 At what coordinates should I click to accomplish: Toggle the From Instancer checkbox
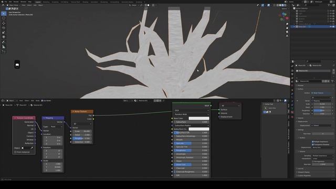coord(15,152)
